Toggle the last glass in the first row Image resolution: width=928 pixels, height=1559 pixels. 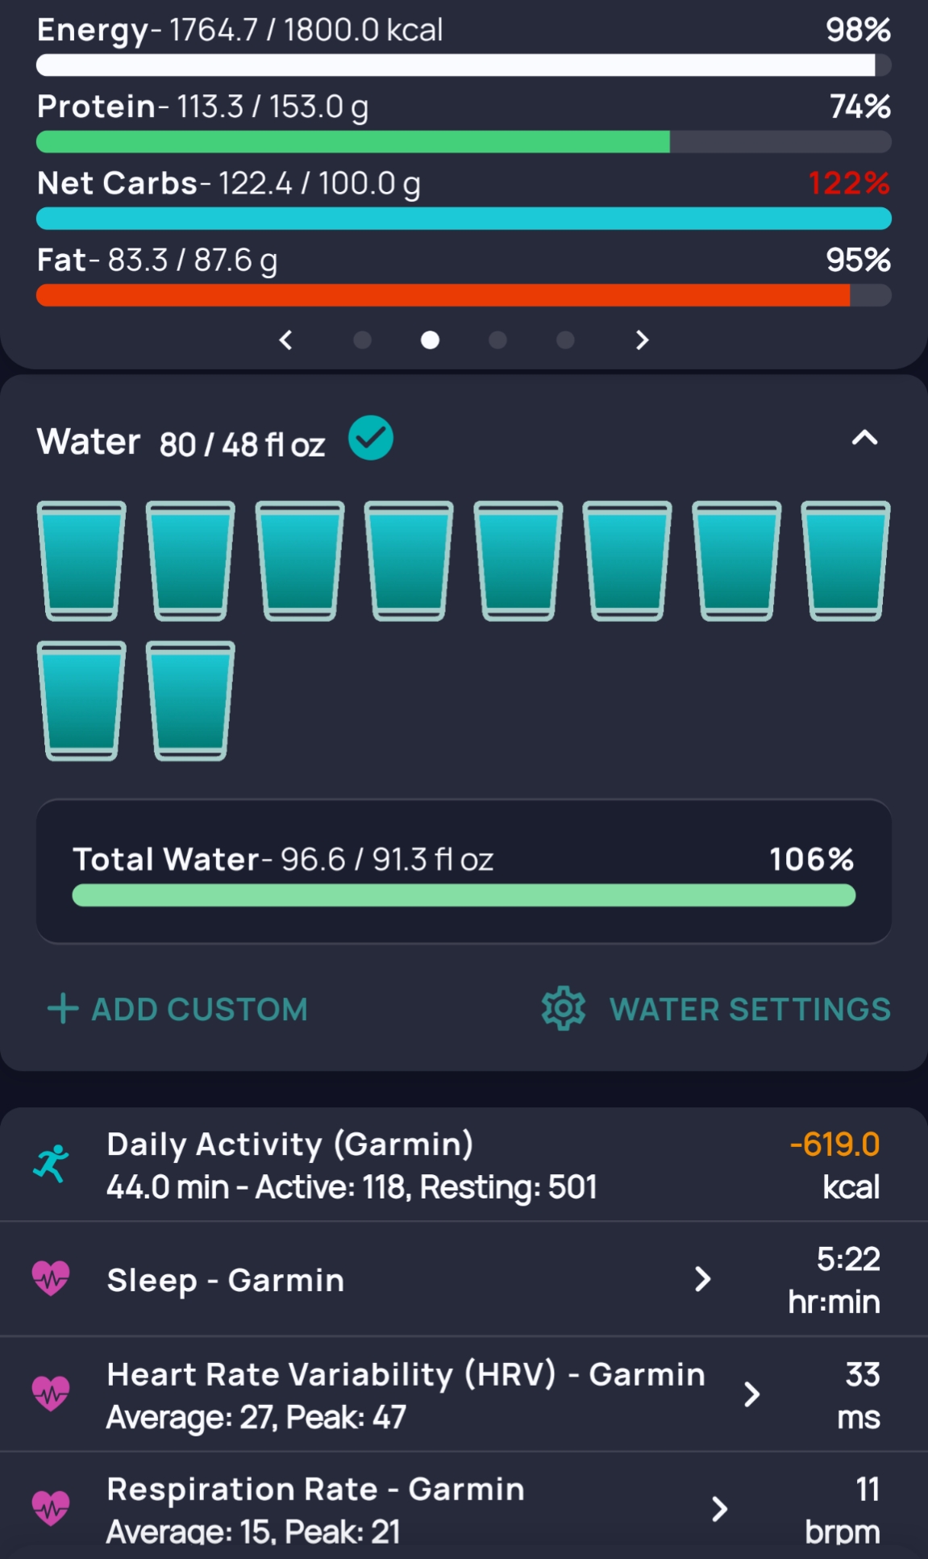coord(845,561)
